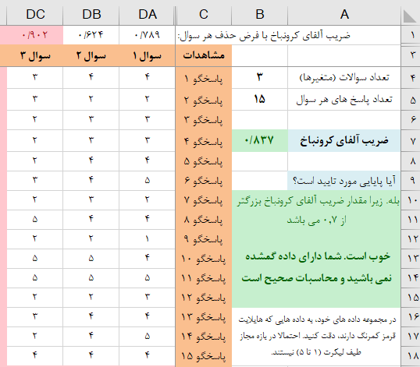Click the row label پاسخگو ۱۴
This screenshot has width=420, height=367.
coord(204,337)
